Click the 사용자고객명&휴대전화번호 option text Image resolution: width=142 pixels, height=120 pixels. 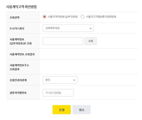coord(101,17)
